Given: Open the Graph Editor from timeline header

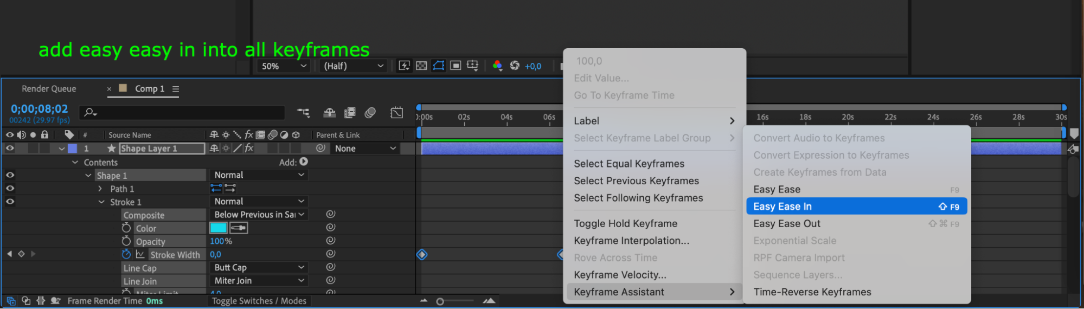Looking at the screenshot, I should [x=396, y=113].
